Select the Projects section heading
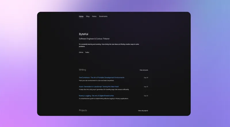Screen dimensions: 230x127 click(83, 110)
